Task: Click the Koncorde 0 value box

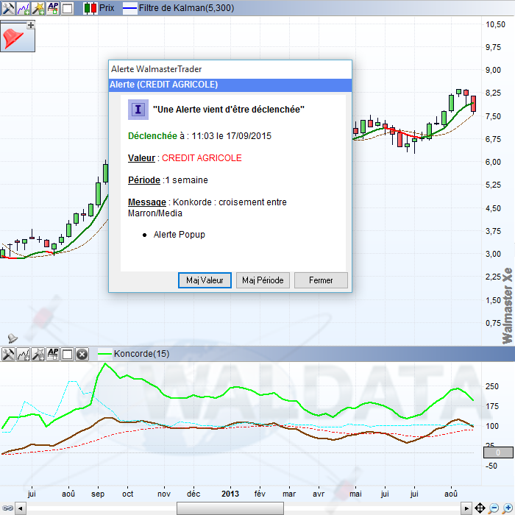Action: click(x=498, y=452)
